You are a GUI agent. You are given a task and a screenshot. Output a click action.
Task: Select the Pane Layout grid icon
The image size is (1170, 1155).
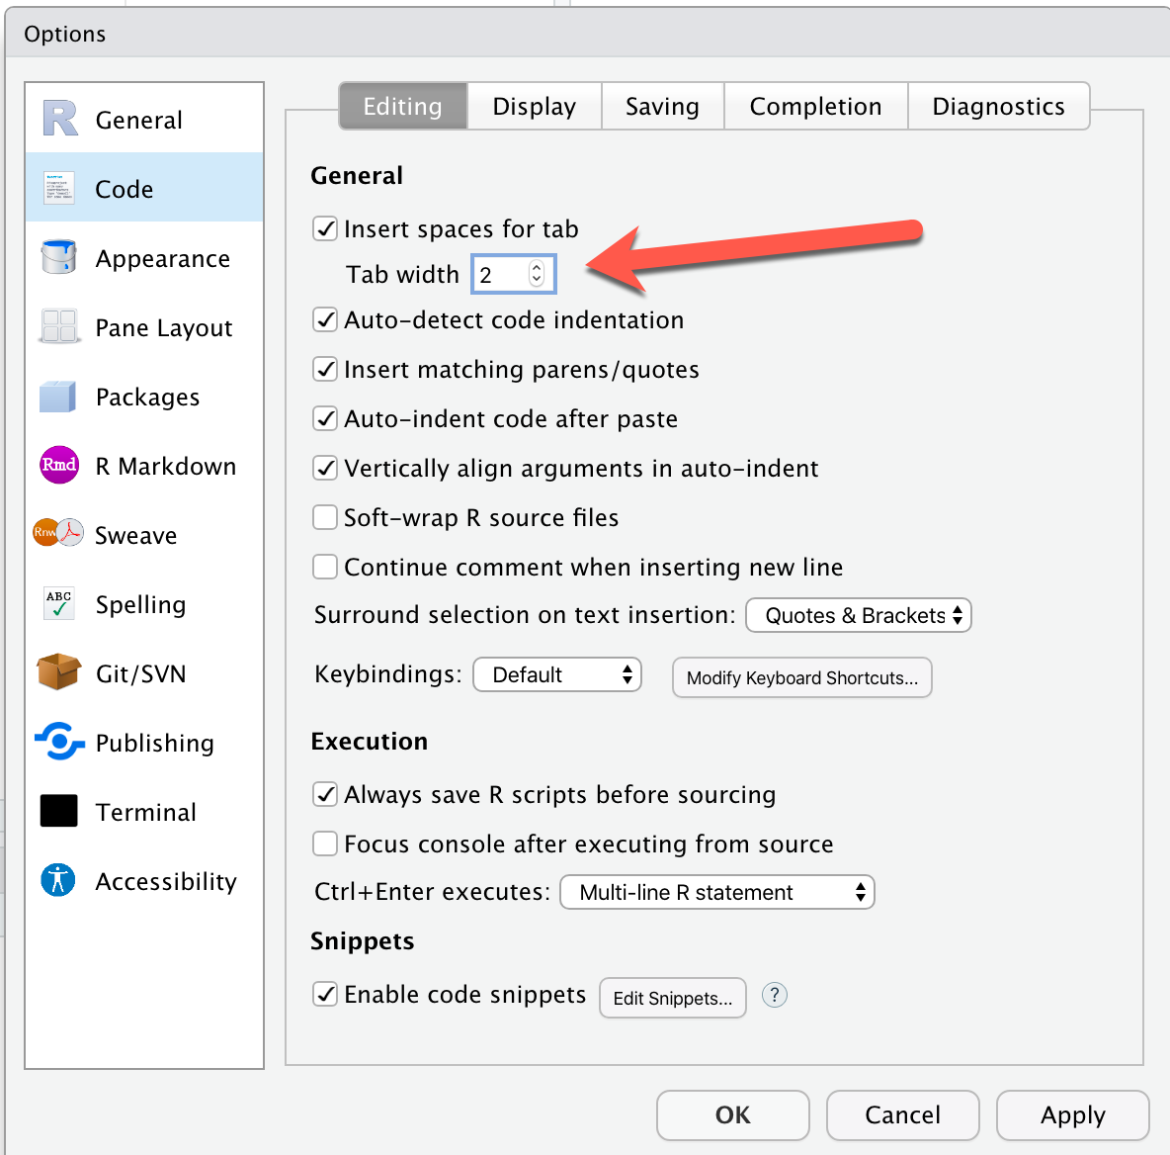57,327
